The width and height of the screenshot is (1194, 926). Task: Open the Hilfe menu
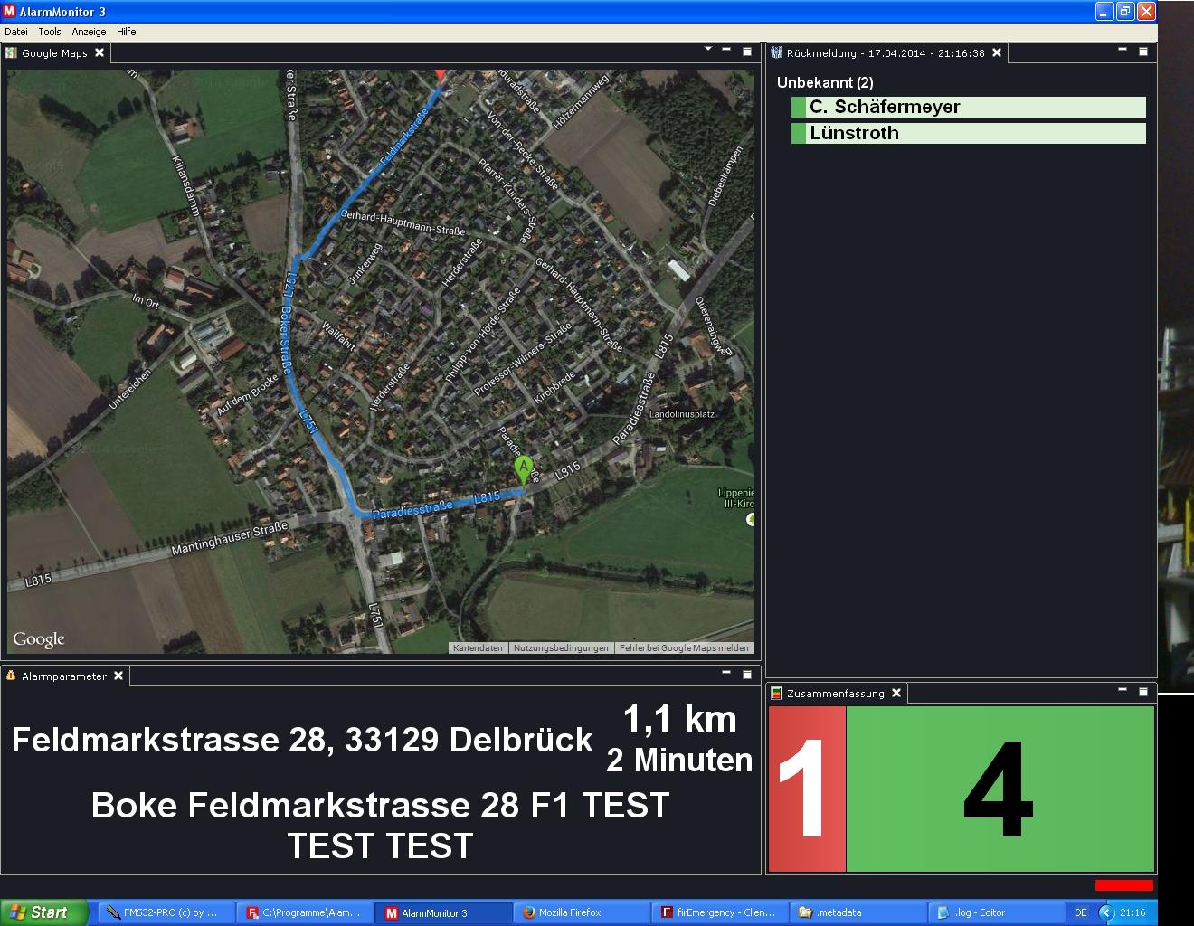pos(127,32)
